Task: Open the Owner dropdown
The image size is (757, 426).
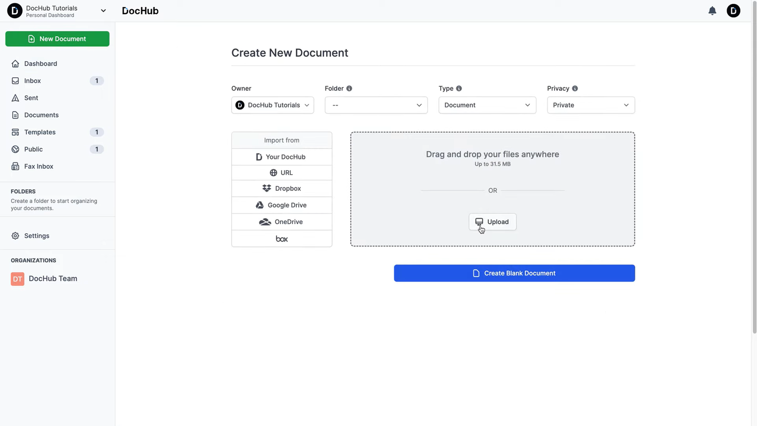Action: pos(273,105)
